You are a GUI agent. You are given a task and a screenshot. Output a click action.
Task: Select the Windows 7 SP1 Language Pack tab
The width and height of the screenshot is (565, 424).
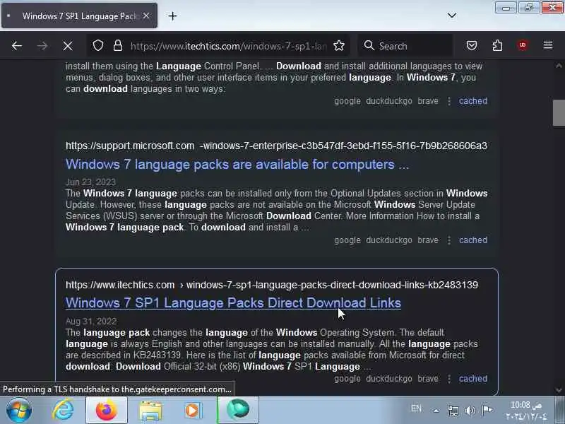coord(79,16)
